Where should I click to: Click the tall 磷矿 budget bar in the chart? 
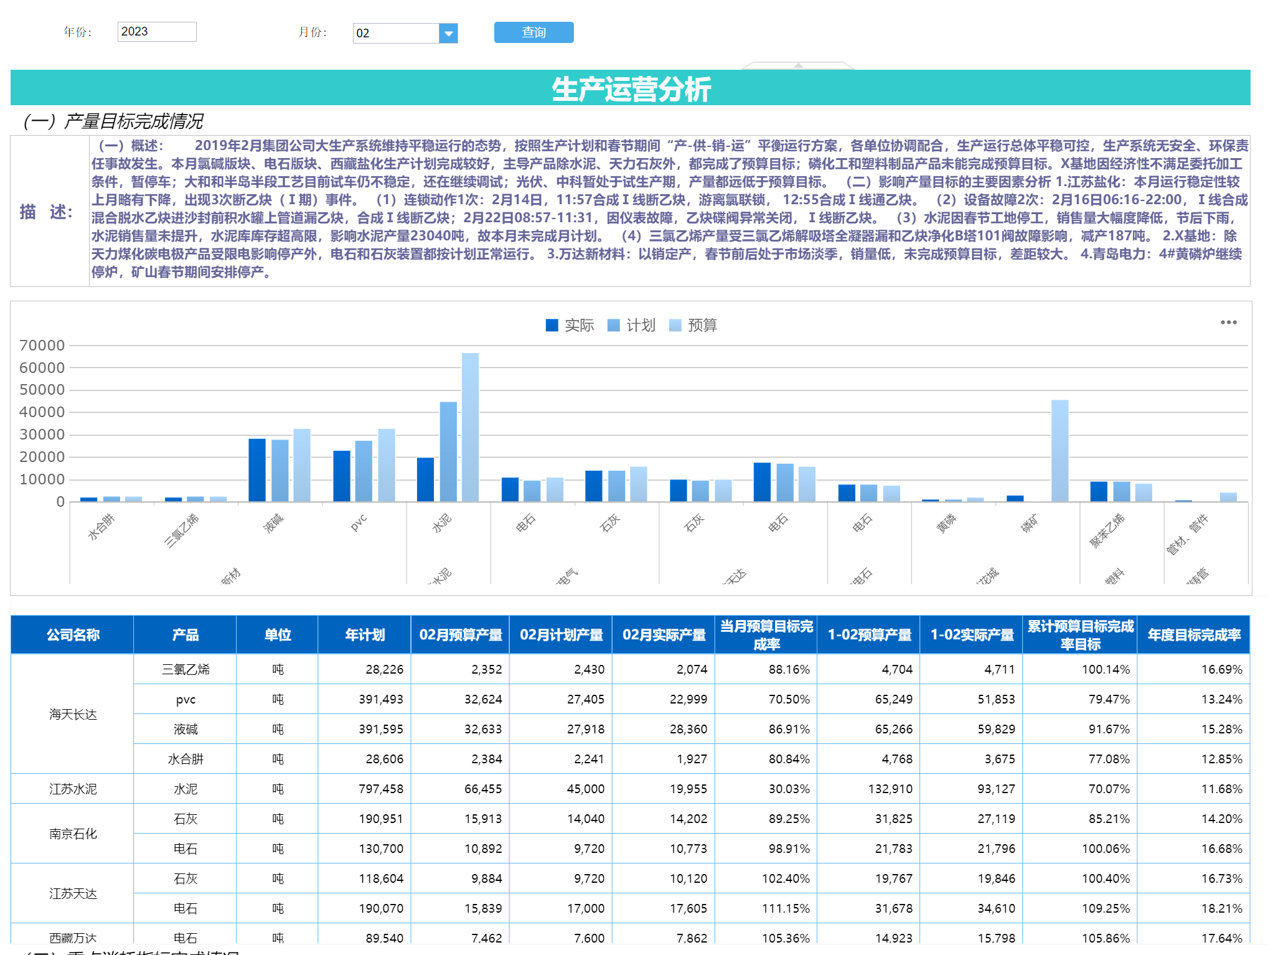1059,449
